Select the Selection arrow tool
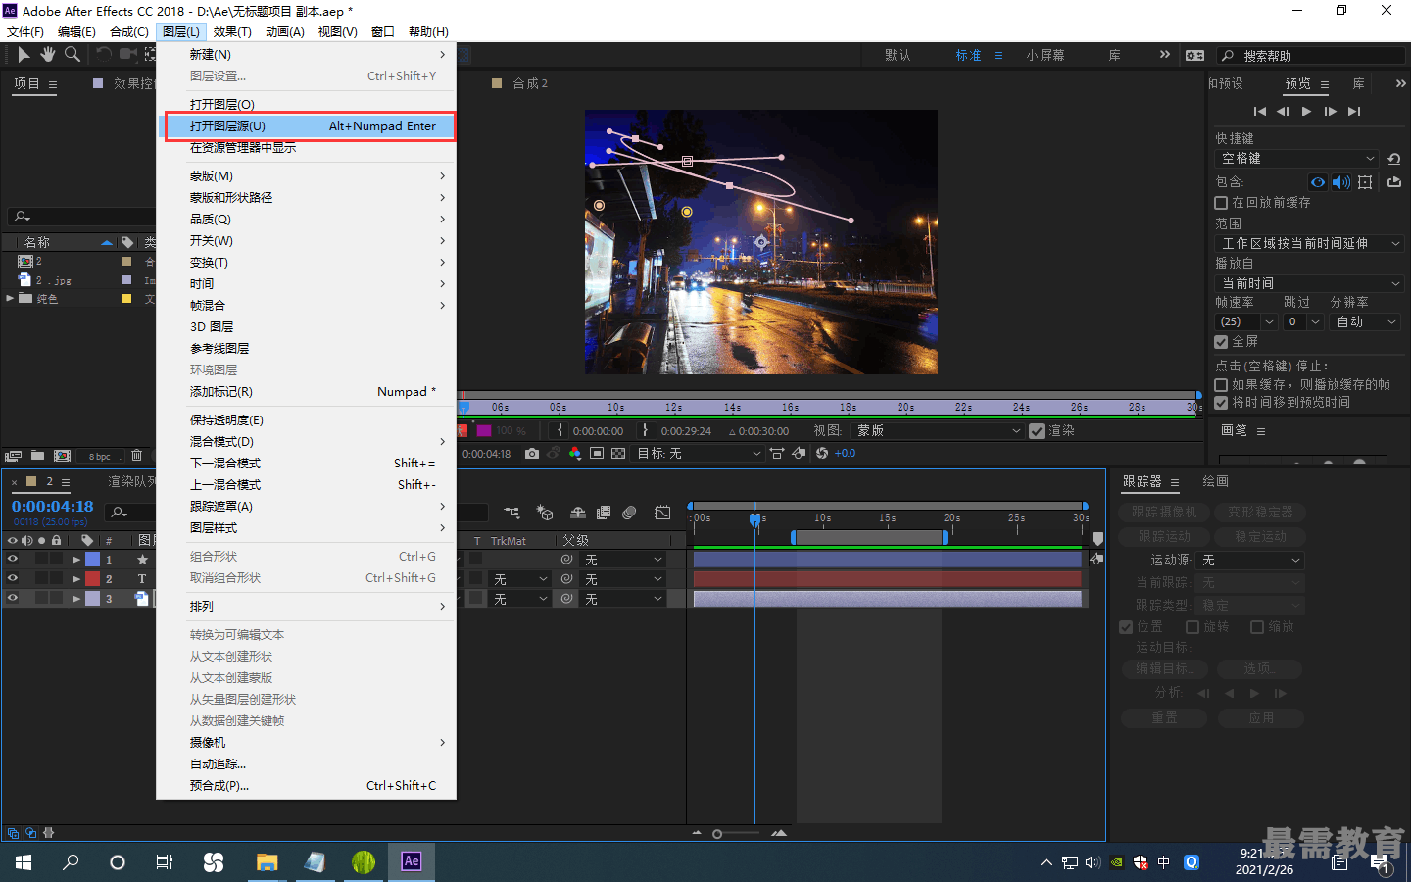Screen dimensions: 1411x882 (x=24, y=55)
